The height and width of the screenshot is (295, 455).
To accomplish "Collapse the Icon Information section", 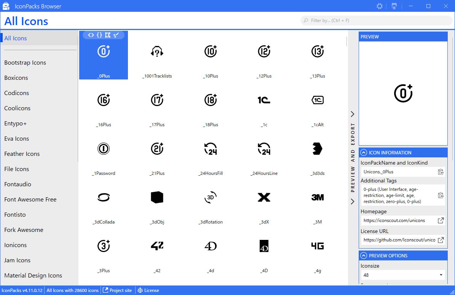I will [x=364, y=153].
